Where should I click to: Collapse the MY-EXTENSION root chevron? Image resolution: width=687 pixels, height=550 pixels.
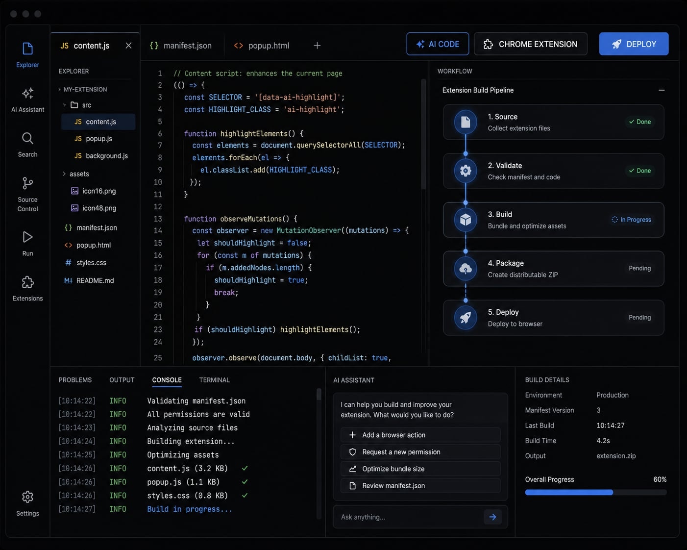[x=59, y=89]
